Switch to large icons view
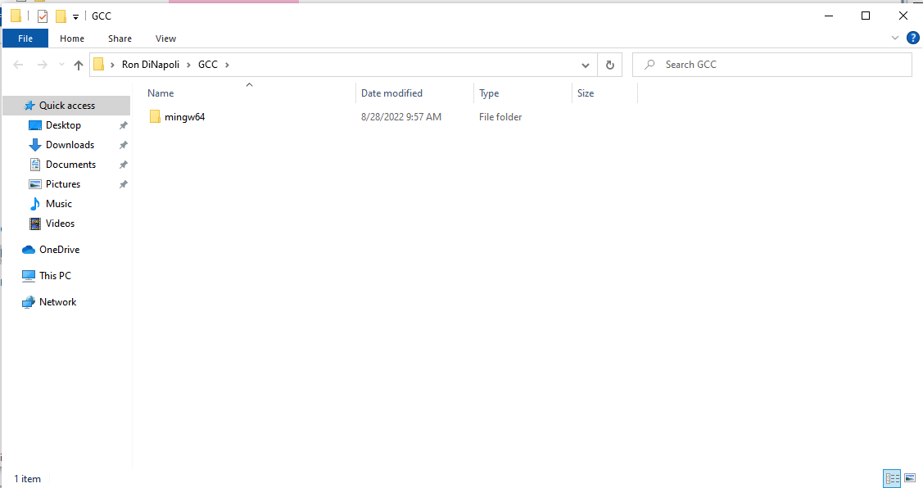 (910, 478)
